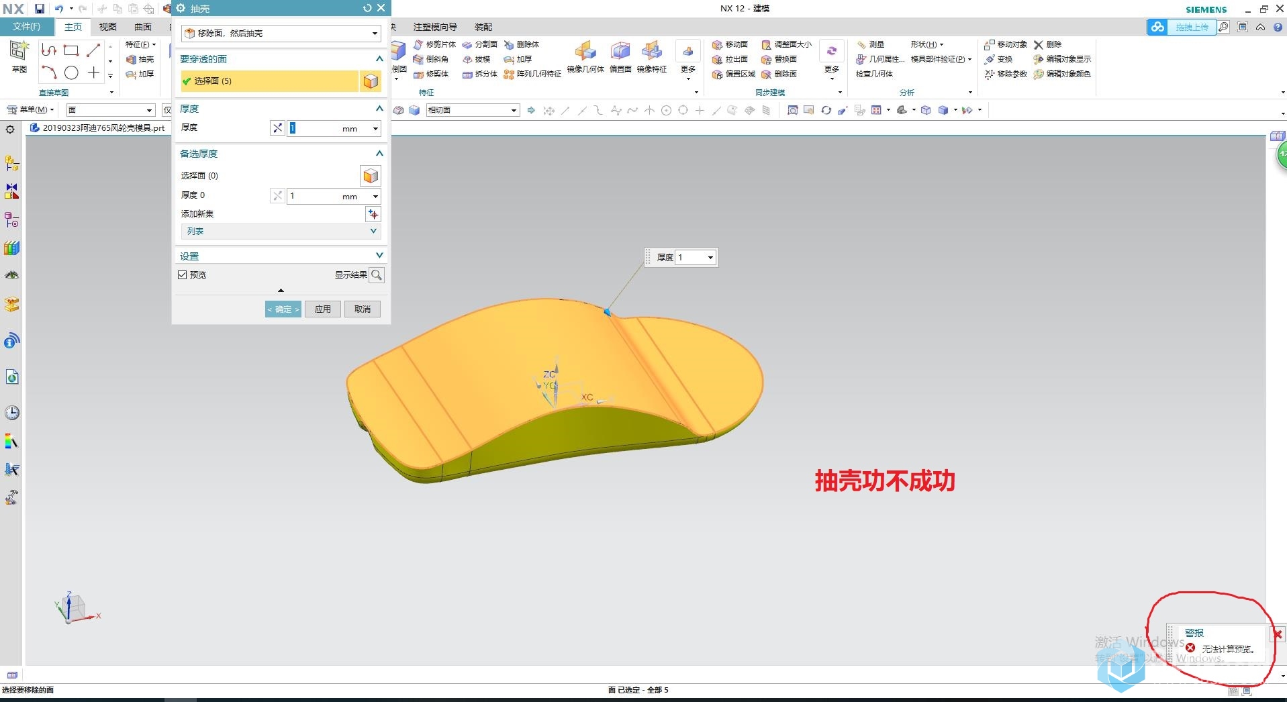The width and height of the screenshot is (1287, 702).
Task: Open the 厚度 mm units dropdown
Action: tap(375, 128)
